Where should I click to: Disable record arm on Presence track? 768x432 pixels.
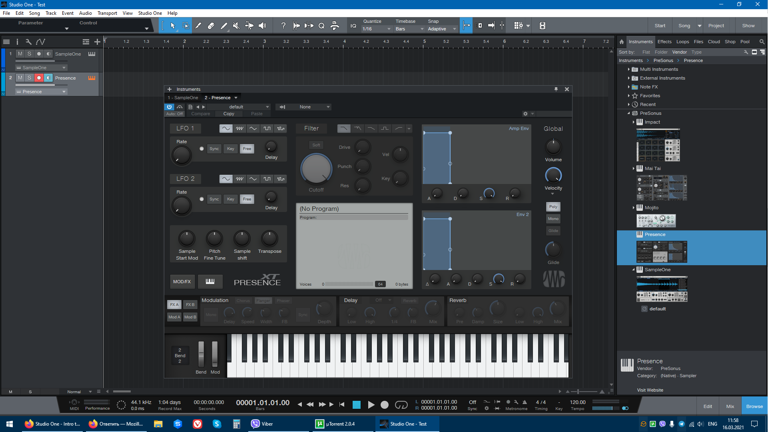click(x=39, y=78)
